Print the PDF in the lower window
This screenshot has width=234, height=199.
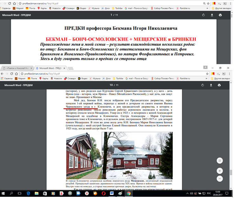[219, 85]
